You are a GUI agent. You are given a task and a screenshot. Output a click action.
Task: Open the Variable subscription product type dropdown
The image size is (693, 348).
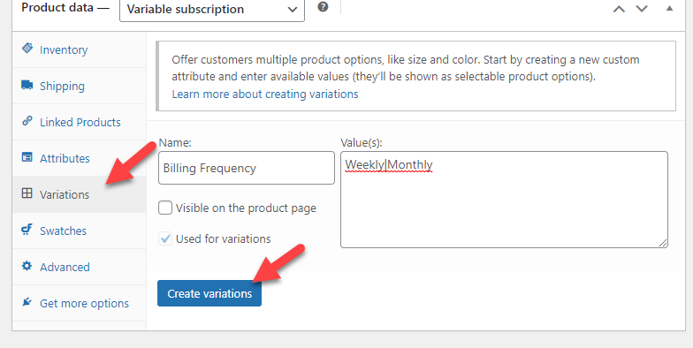tap(212, 10)
